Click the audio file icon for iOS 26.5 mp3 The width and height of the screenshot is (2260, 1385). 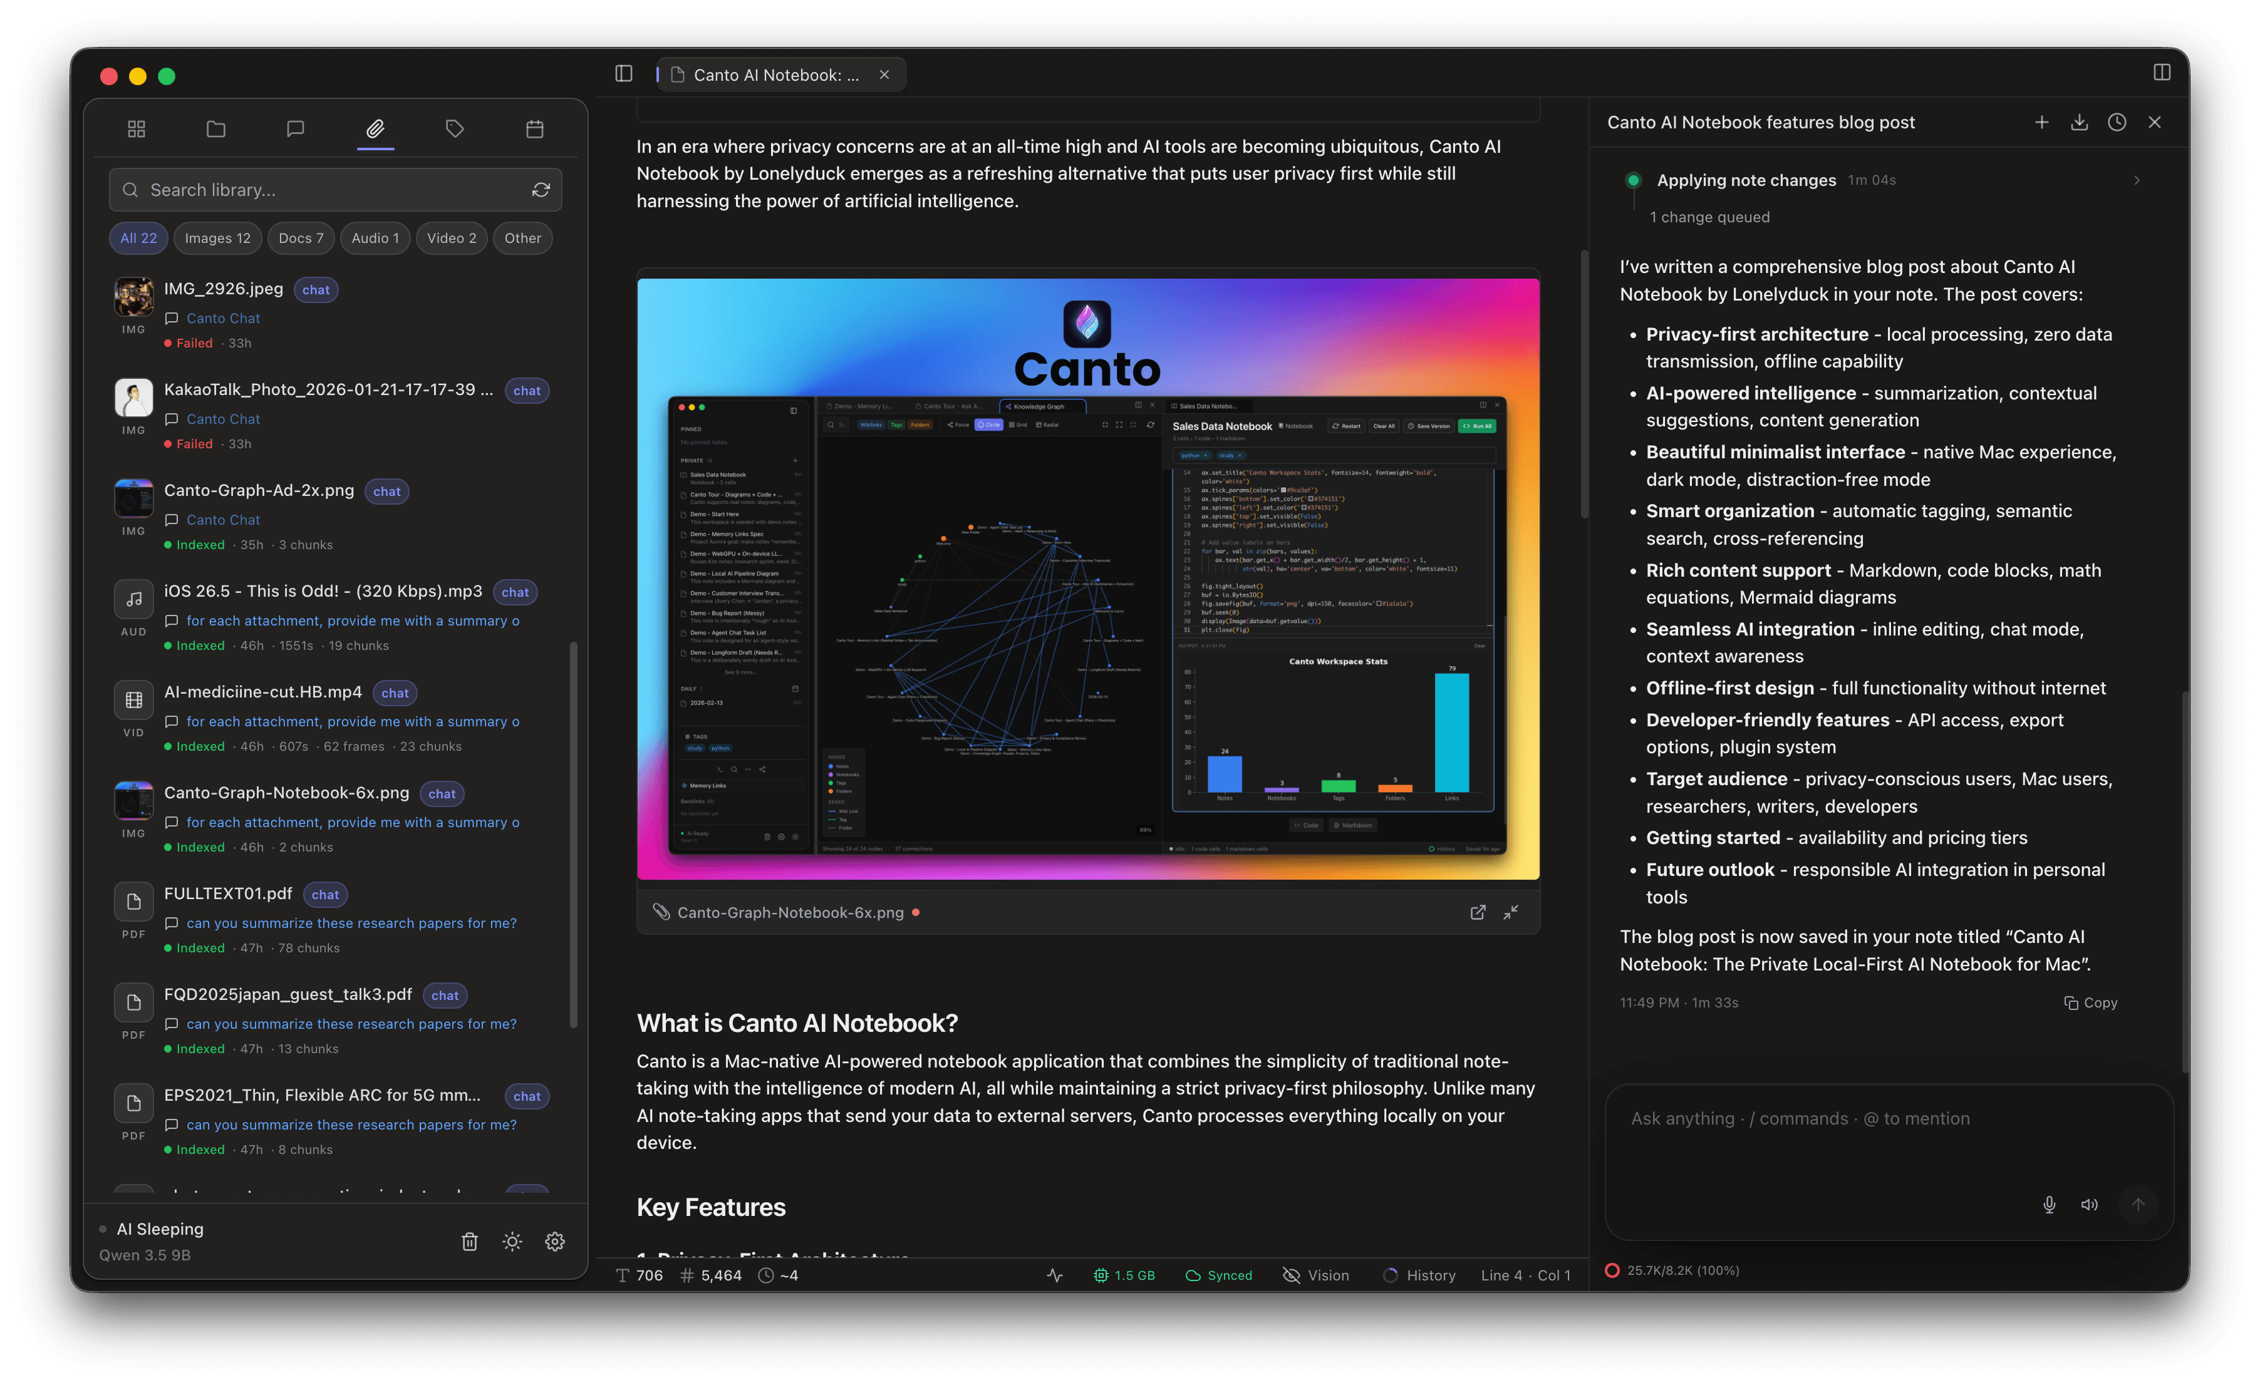(134, 599)
